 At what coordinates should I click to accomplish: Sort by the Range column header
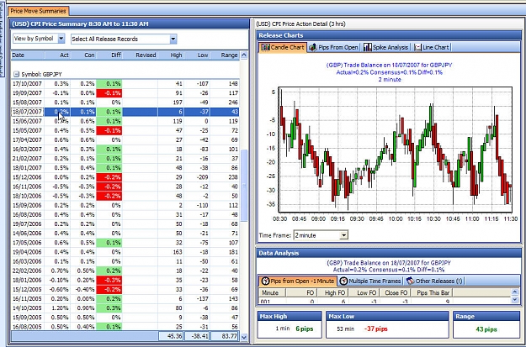(x=225, y=55)
